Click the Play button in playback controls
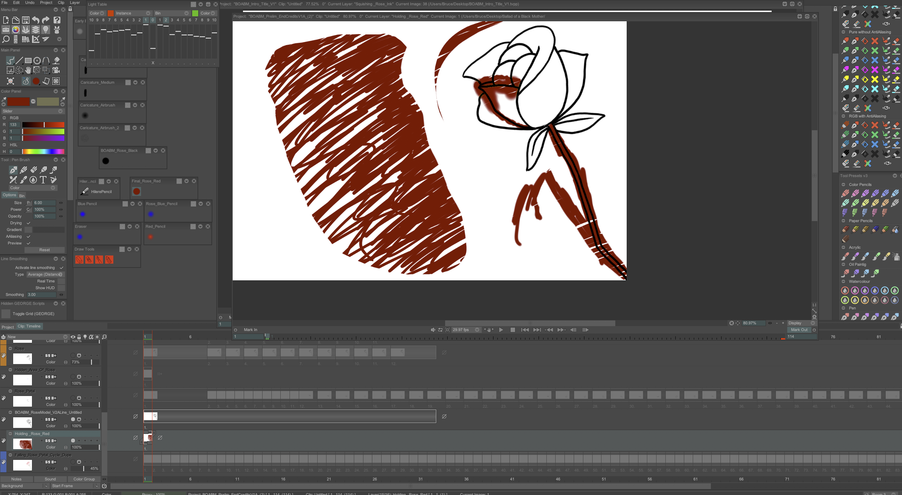 pyautogui.click(x=501, y=330)
